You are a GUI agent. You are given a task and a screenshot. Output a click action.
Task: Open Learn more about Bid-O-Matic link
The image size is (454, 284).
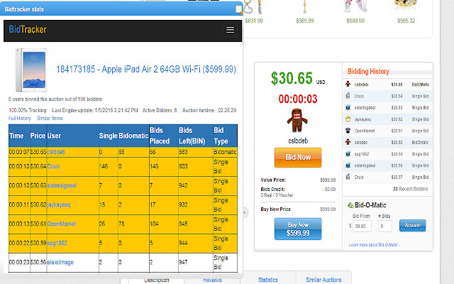(x=374, y=245)
